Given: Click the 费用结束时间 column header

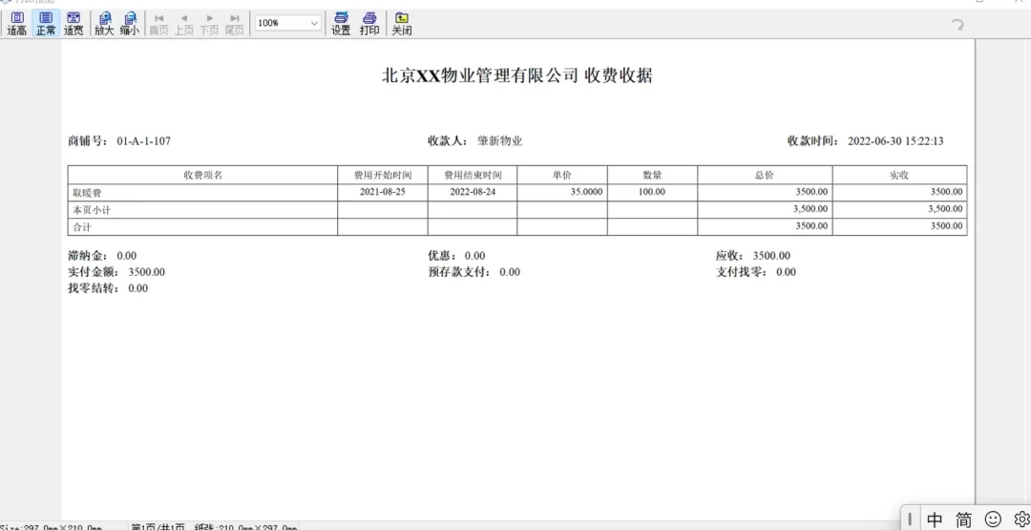Looking at the screenshot, I should [x=473, y=175].
